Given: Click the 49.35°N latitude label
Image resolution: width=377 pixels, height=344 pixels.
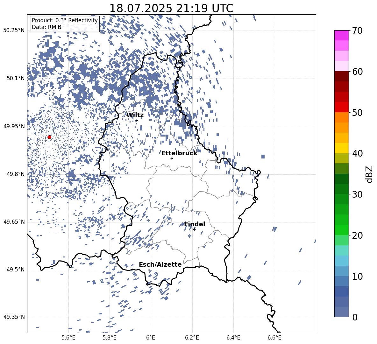Looking at the screenshot, I should [x=14, y=317].
